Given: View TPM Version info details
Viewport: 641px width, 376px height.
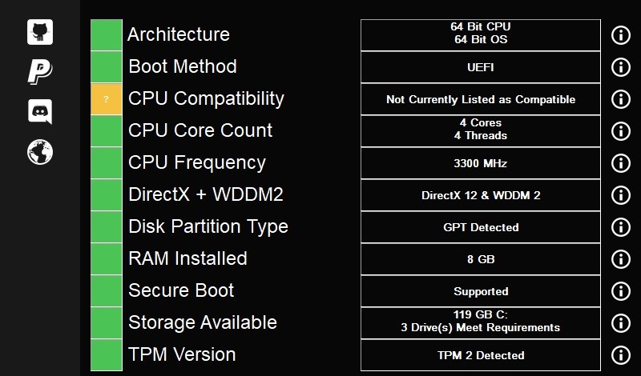Looking at the screenshot, I should pos(621,355).
